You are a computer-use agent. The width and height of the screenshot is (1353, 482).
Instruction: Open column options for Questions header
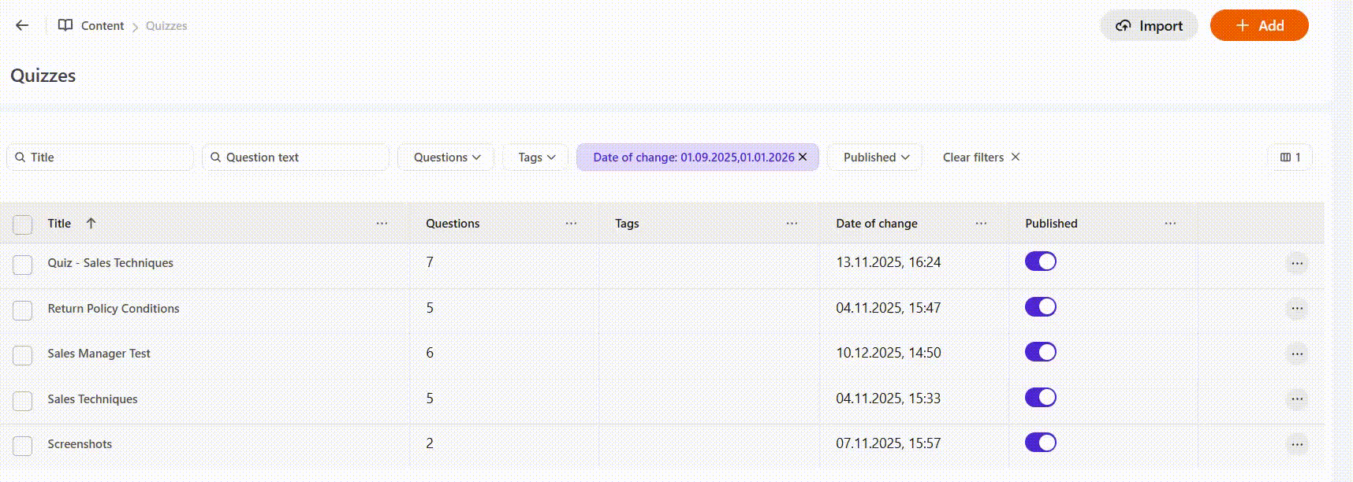coord(571,224)
